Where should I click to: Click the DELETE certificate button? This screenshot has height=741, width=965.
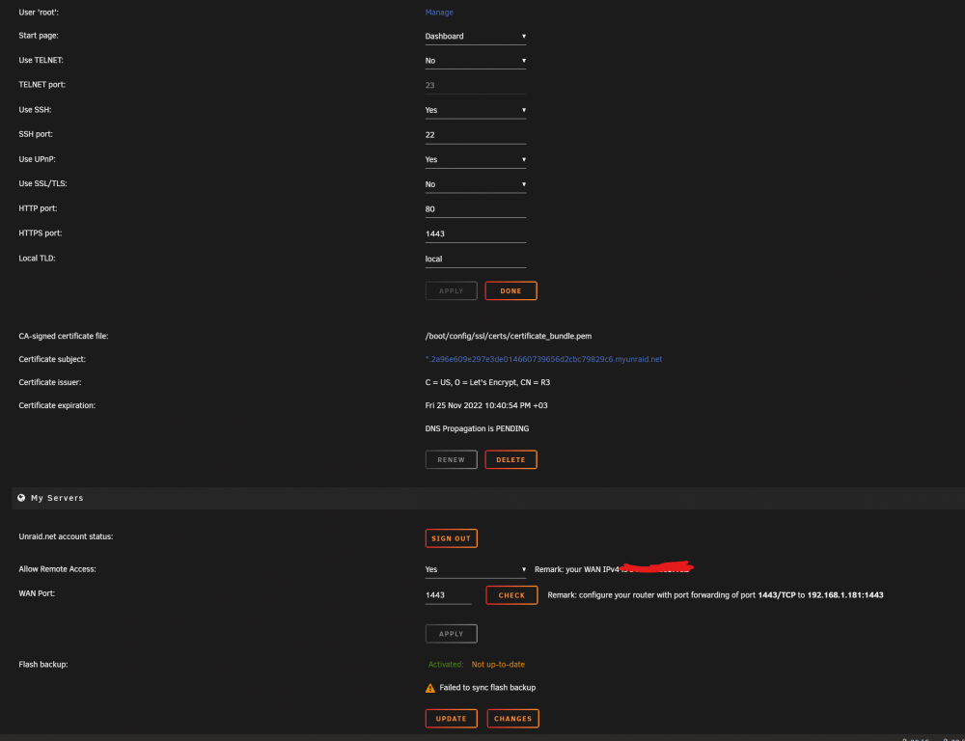[x=510, y=459]
